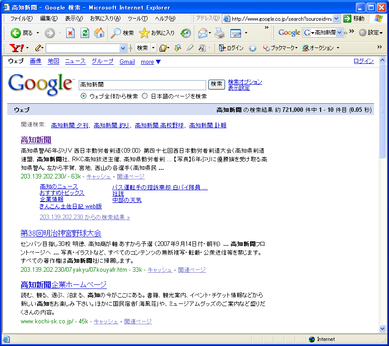Viewport: 389px width, 346px height.
Task: Click the vertical scrollbar up arrow
Action: 382,60
